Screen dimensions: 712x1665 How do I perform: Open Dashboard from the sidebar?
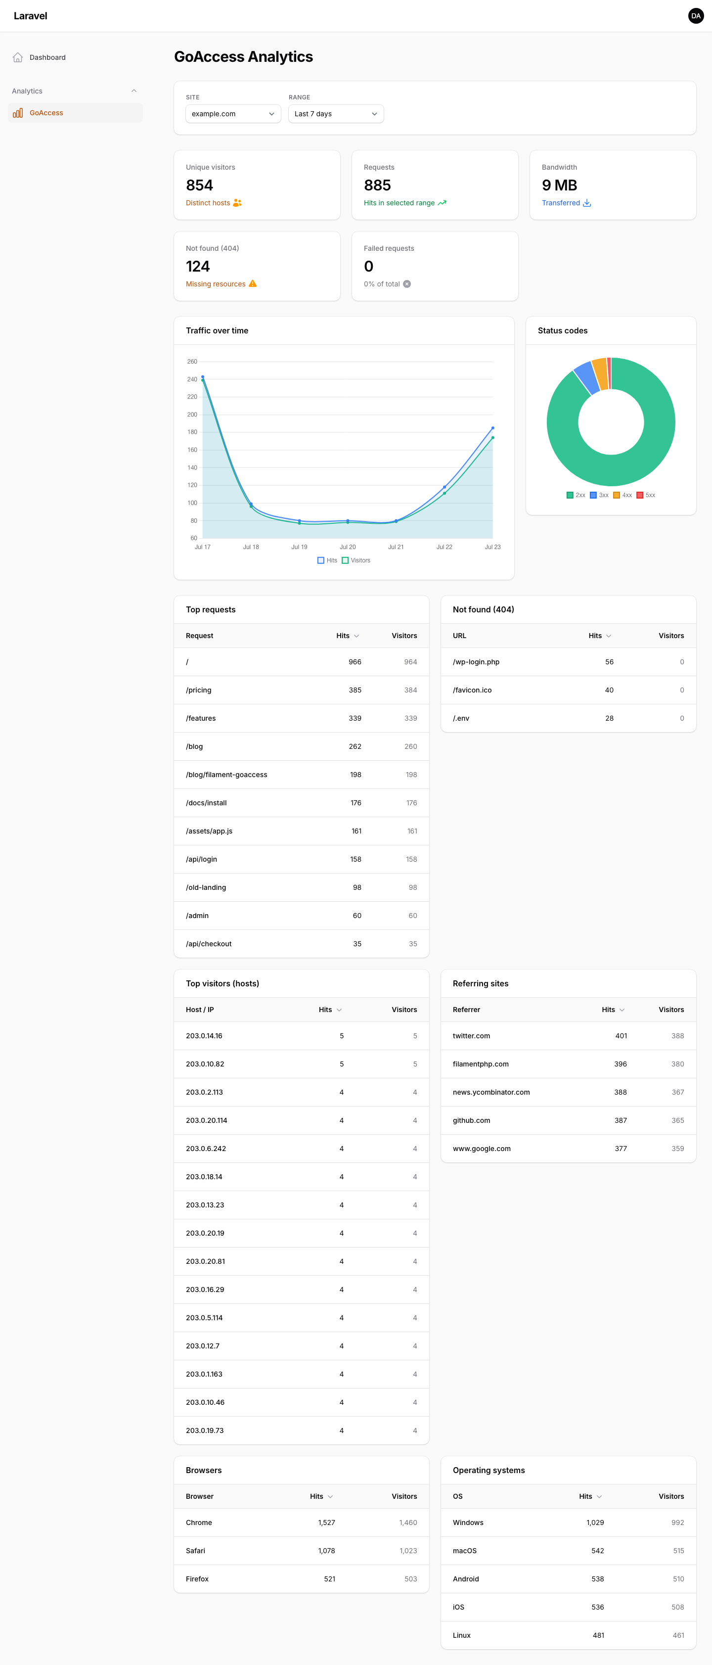tap(75, 57)
